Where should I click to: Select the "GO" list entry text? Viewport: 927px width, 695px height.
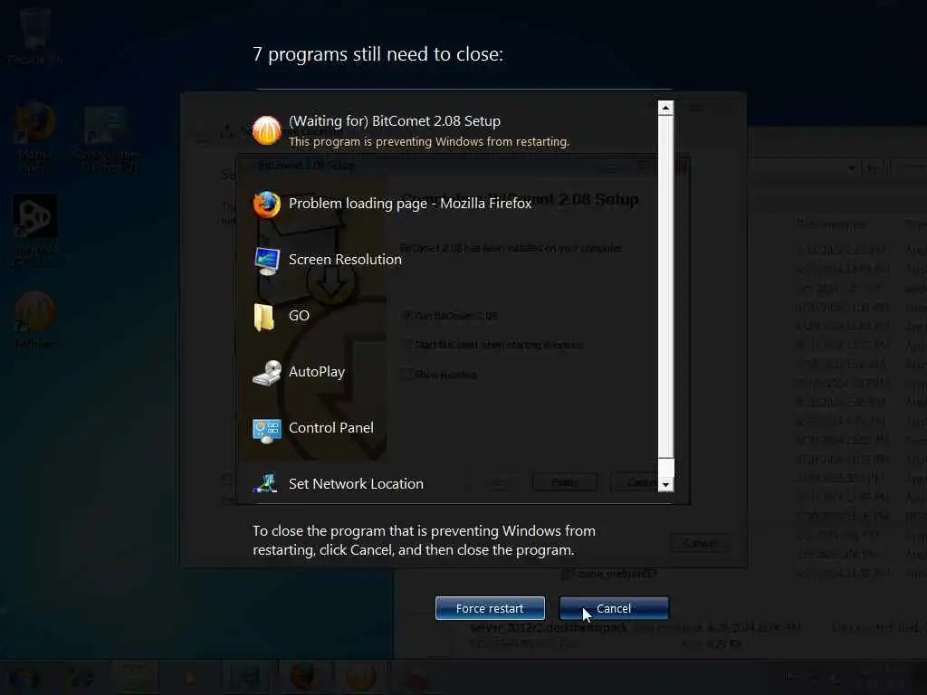299,316
